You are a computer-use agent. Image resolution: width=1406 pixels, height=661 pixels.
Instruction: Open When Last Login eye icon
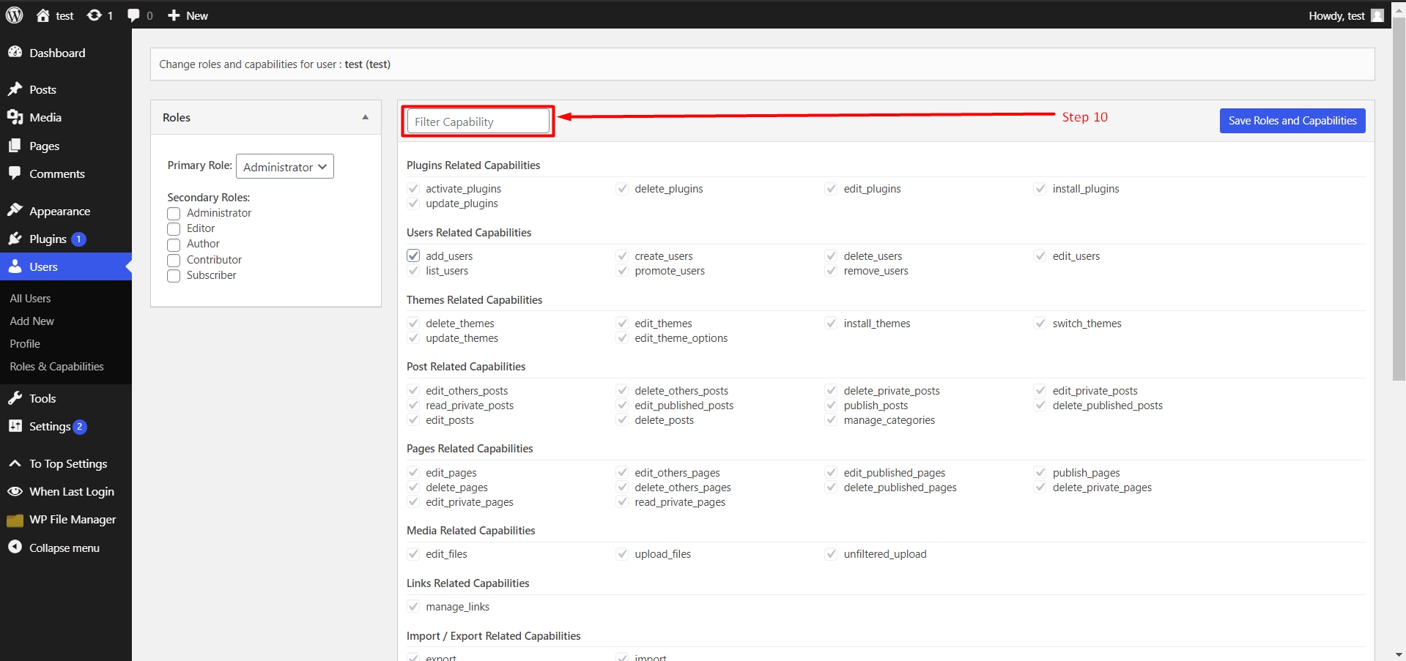tap(15, 491)
